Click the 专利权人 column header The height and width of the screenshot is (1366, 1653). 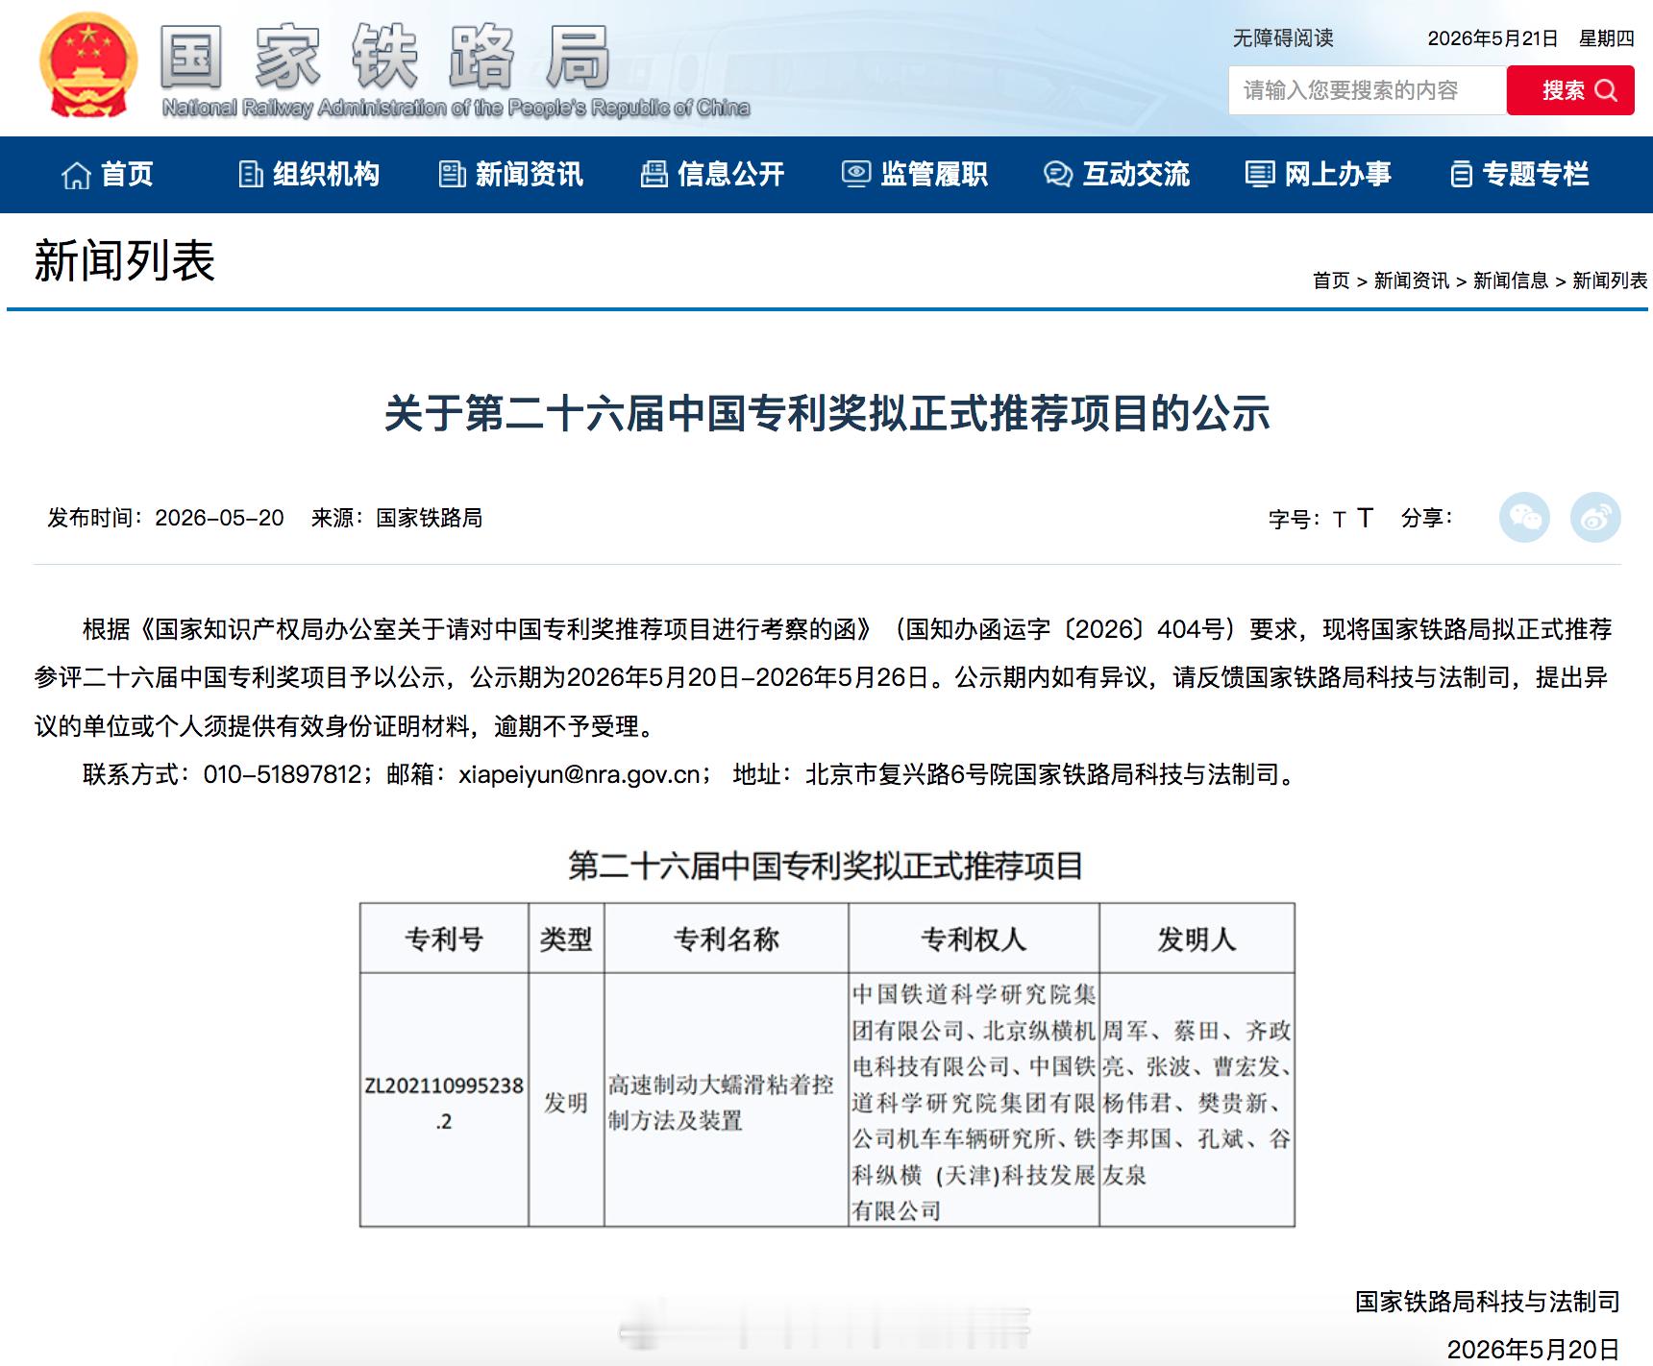pyautogui.click(x=974, y=939)
